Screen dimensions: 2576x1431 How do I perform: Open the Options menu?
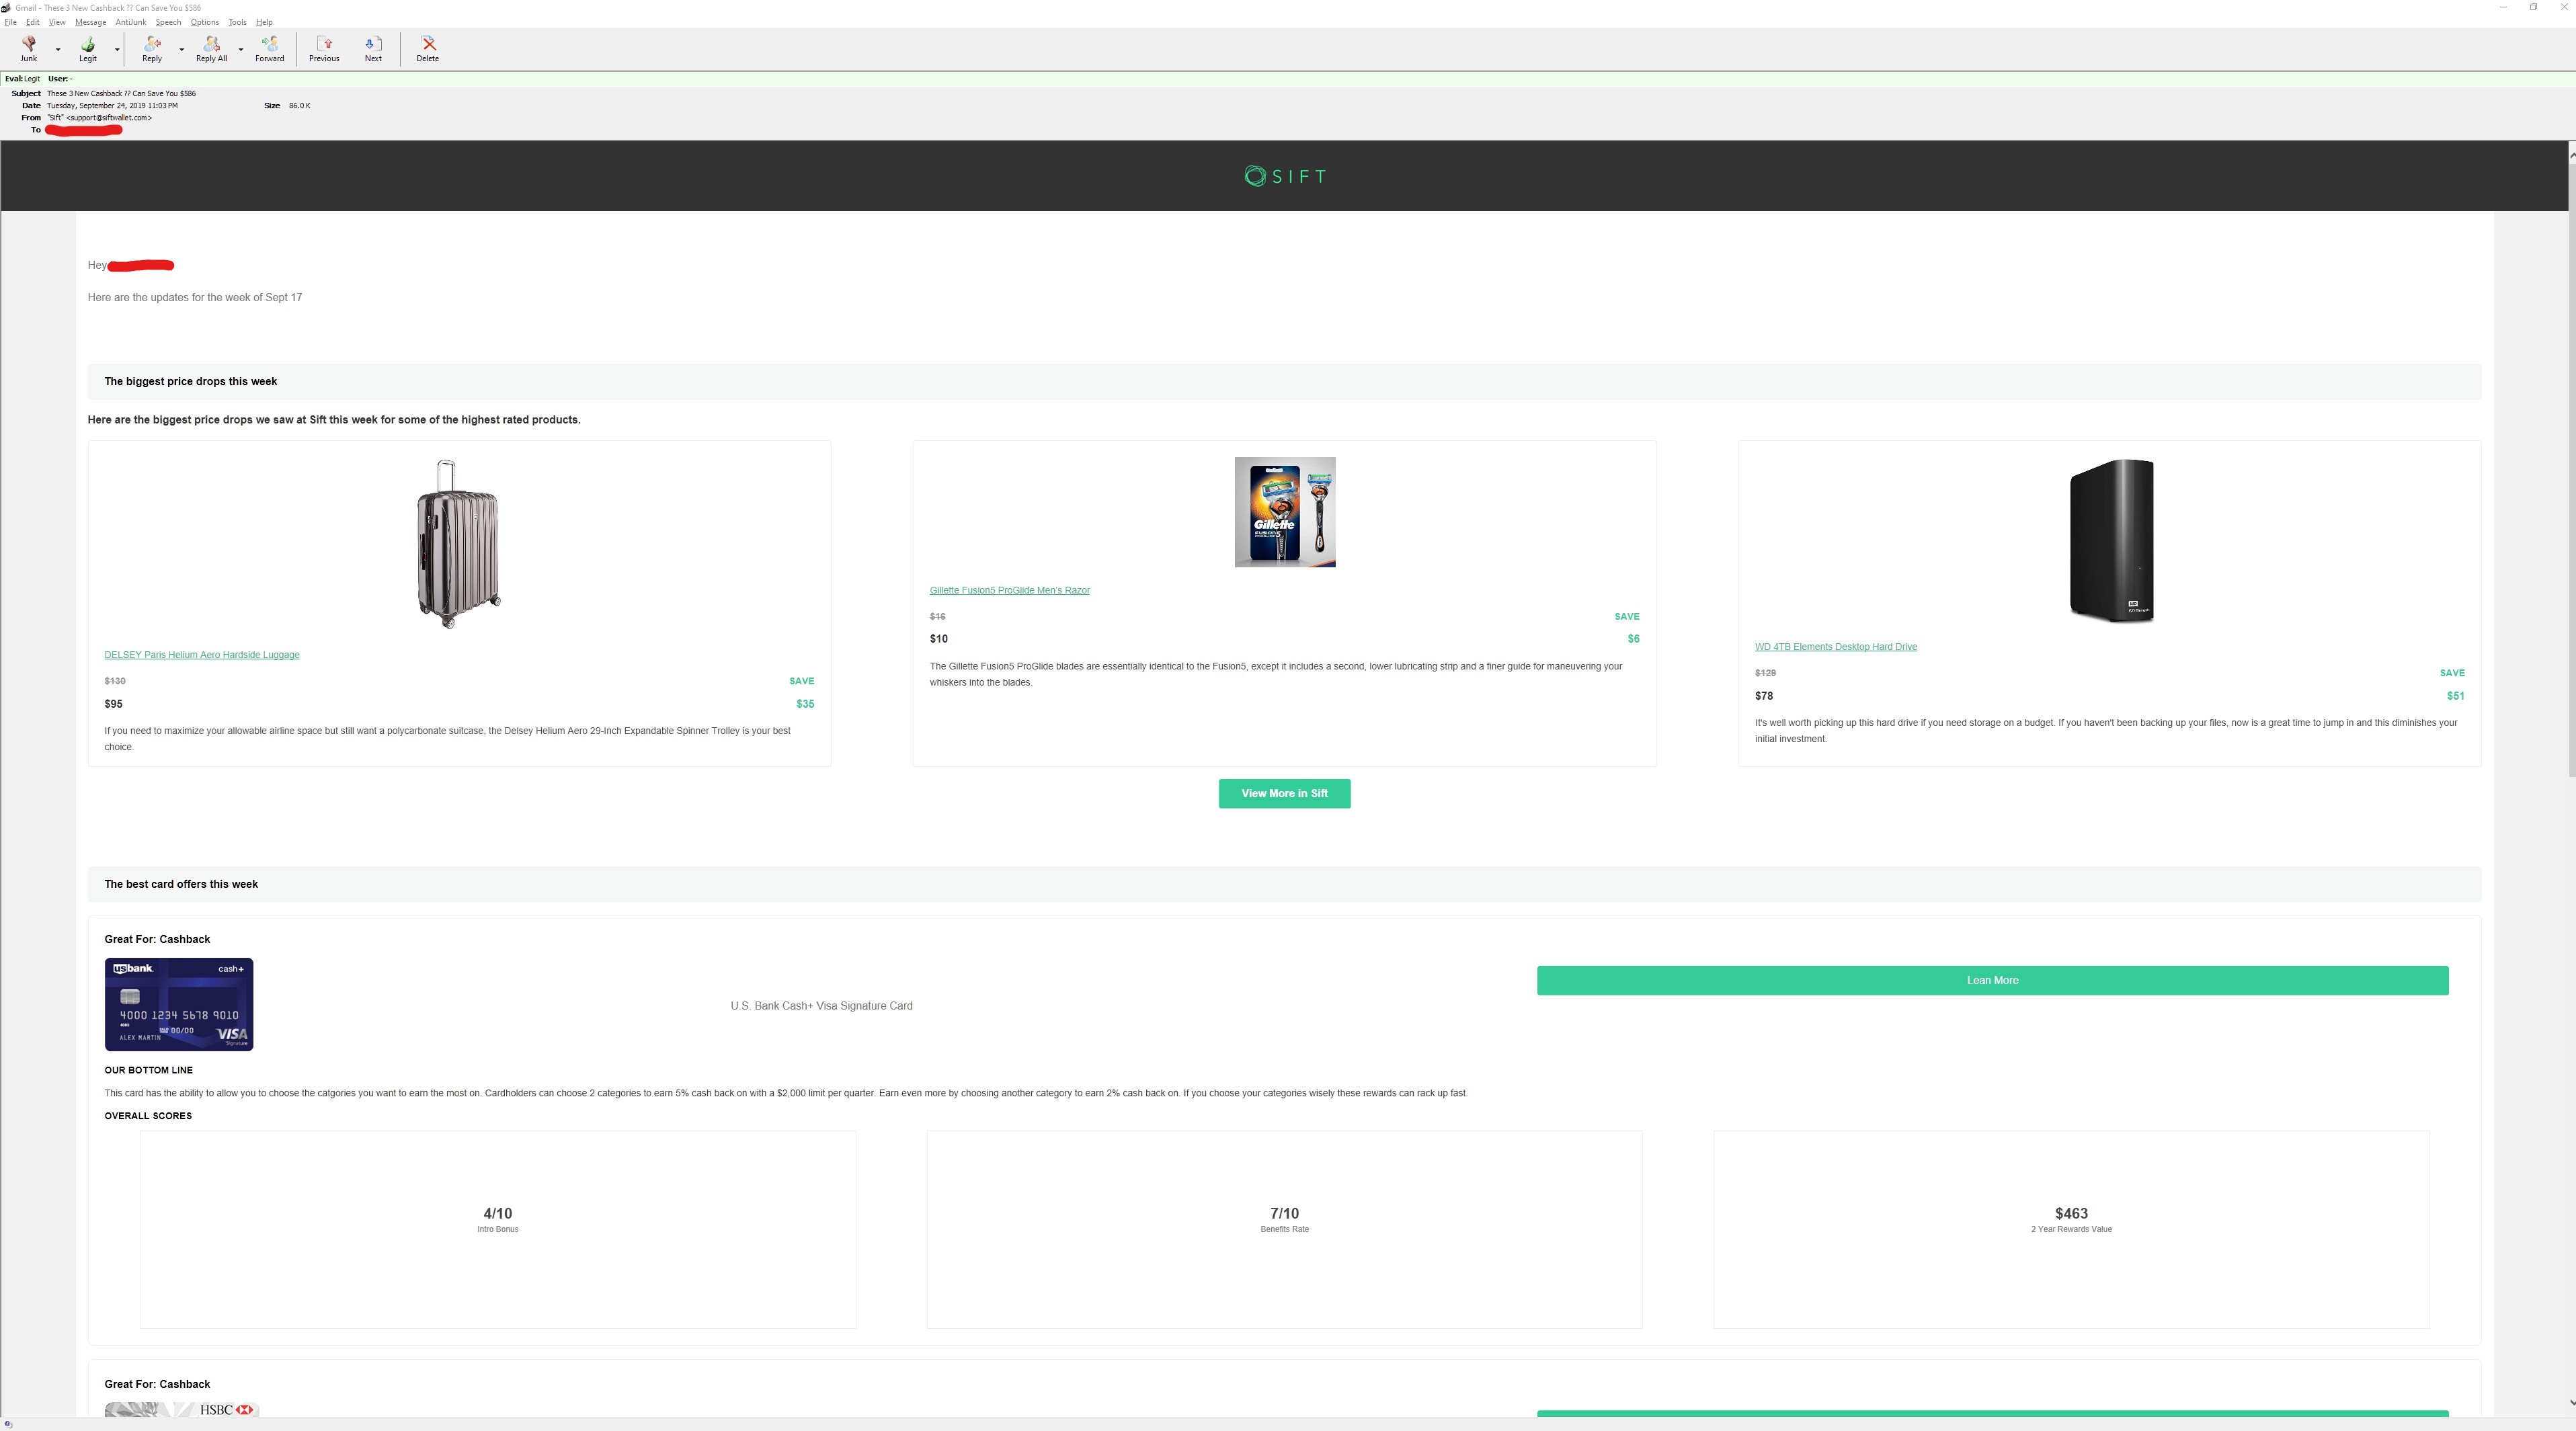(x=204, y=22)
